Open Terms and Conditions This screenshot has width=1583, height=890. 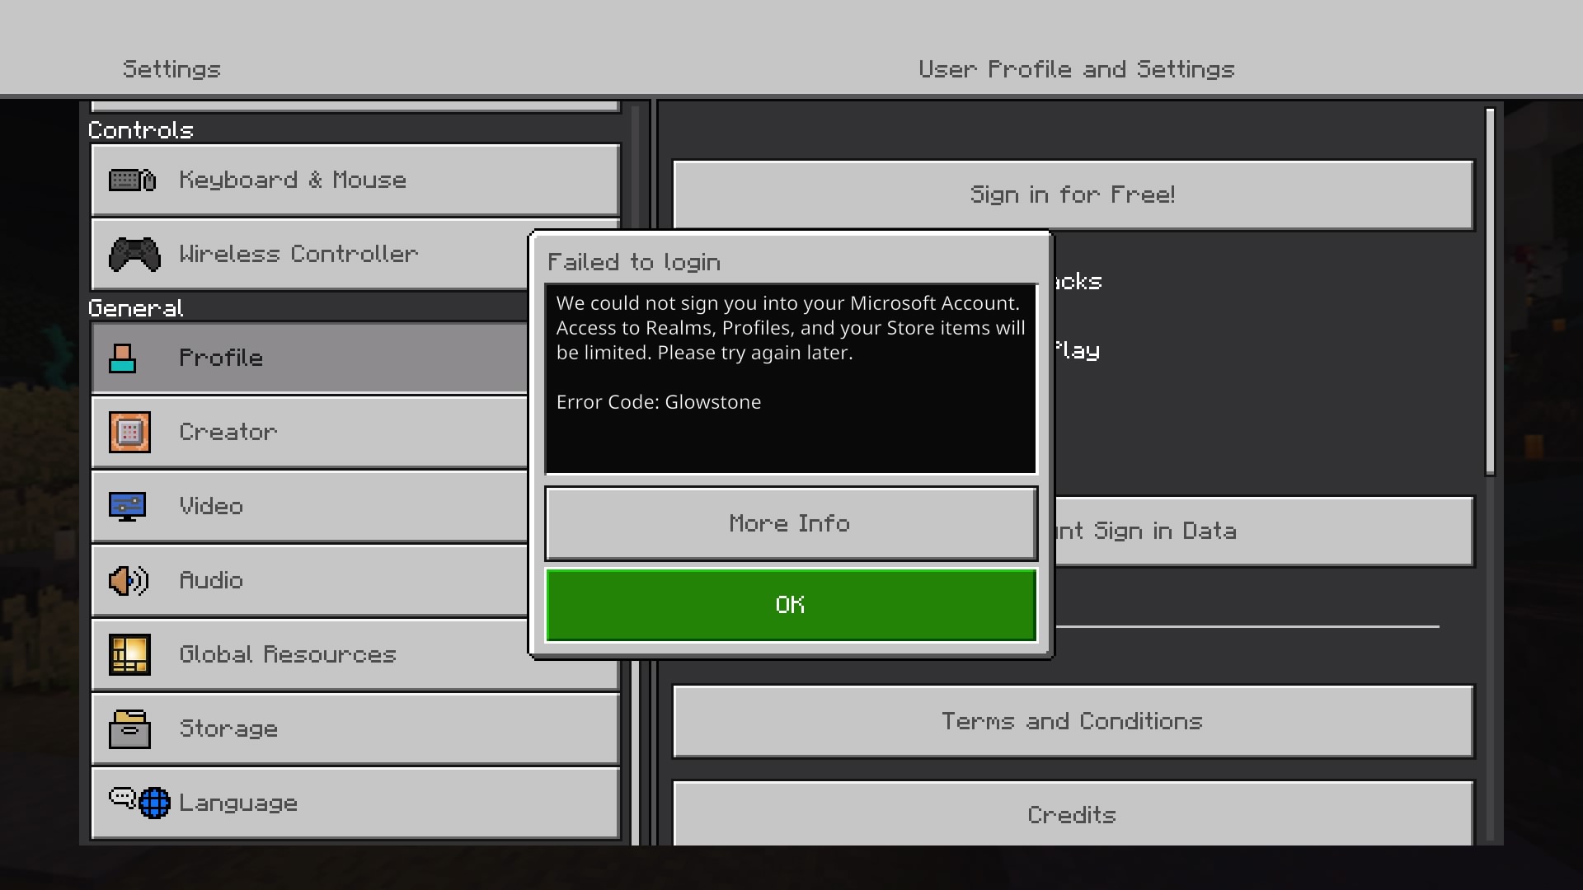coord(1072,721)
